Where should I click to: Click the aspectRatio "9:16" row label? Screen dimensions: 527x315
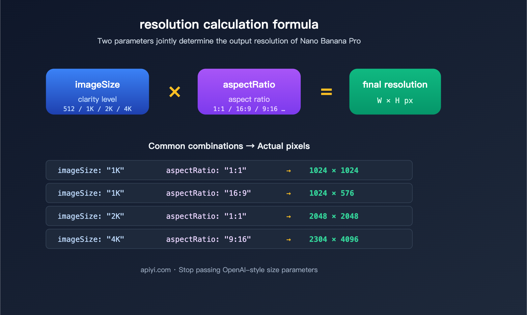[x=208, y=239]
